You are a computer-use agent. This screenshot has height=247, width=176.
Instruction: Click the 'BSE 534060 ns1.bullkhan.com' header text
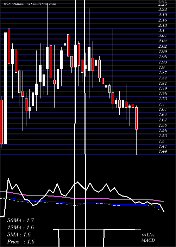[30, 4]
